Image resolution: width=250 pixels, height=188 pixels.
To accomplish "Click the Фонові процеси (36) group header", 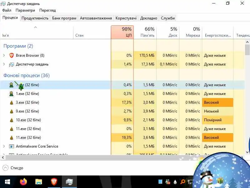I will point(27,76).
